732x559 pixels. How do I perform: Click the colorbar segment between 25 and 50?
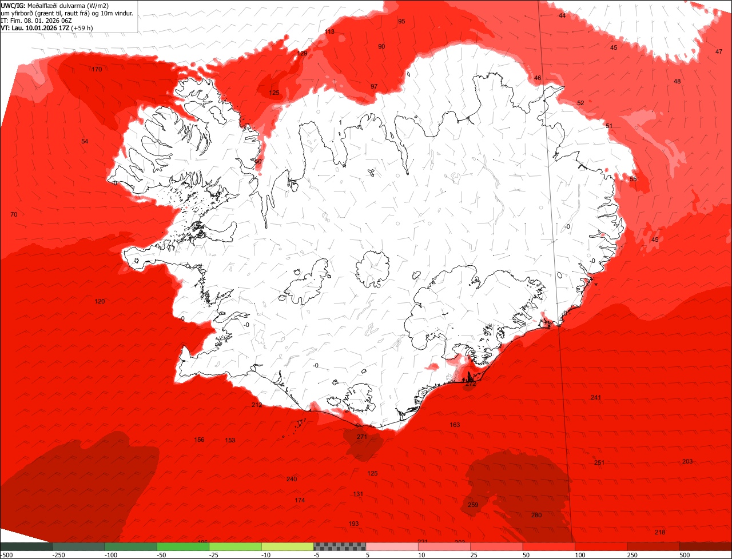coord(497,546)
